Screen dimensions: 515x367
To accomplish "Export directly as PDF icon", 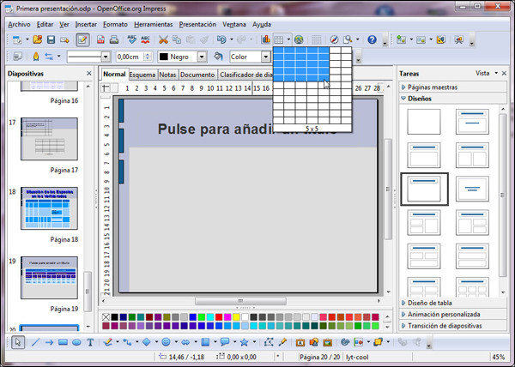I will coord(100,40).
